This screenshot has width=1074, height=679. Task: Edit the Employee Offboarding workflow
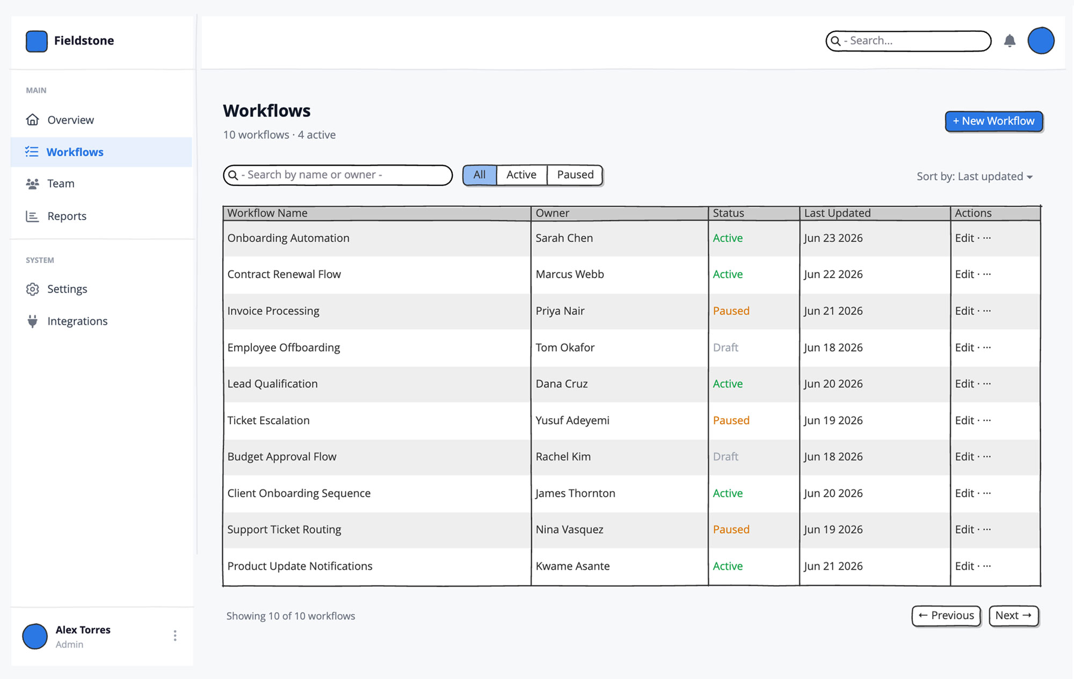[x=964, y=347]
